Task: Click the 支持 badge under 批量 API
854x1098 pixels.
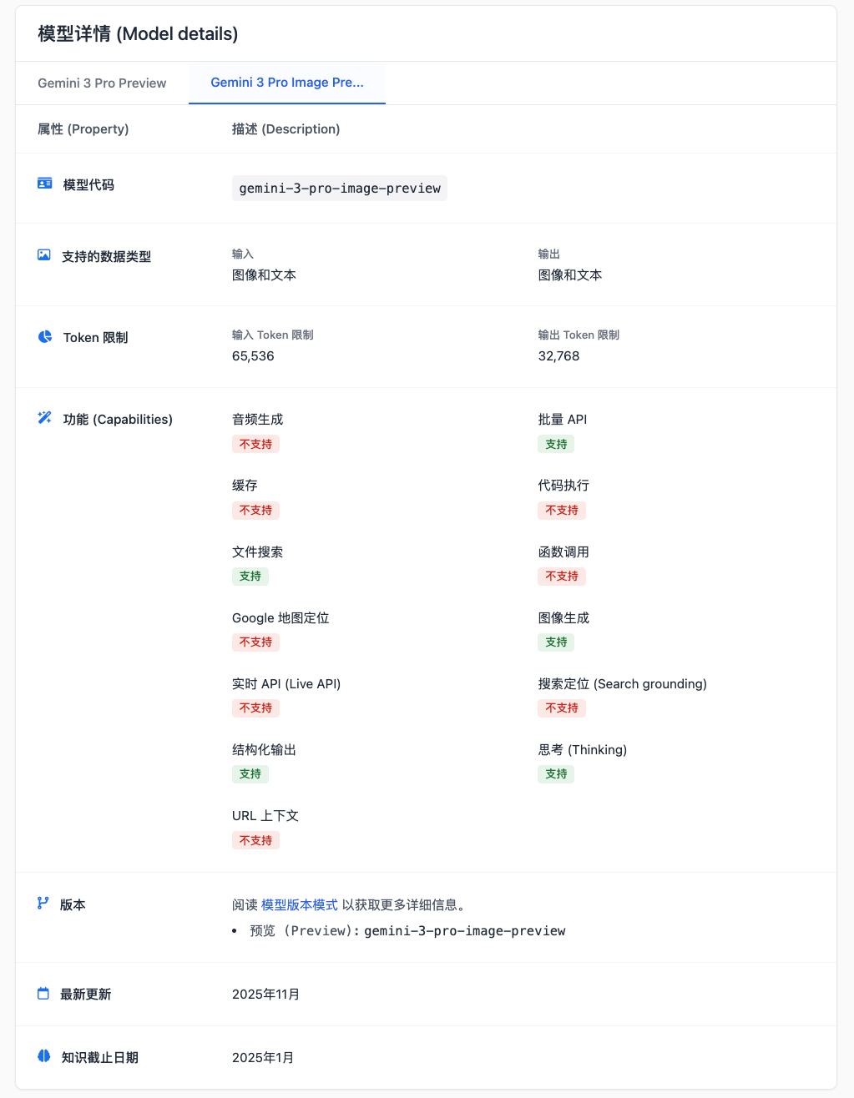Action: click(556, 445)
